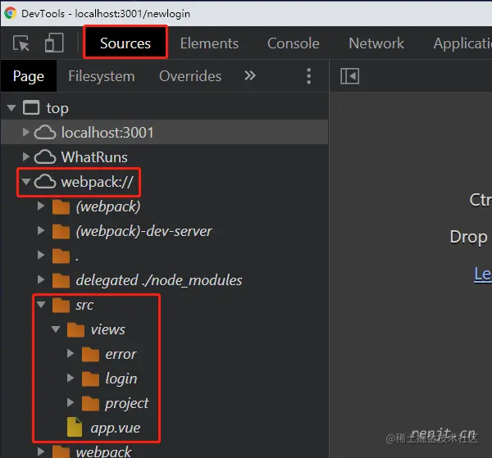Click the Chrome logo in the title bar
Viewport: 492px width, 458px height.
(x=11, y=13)
